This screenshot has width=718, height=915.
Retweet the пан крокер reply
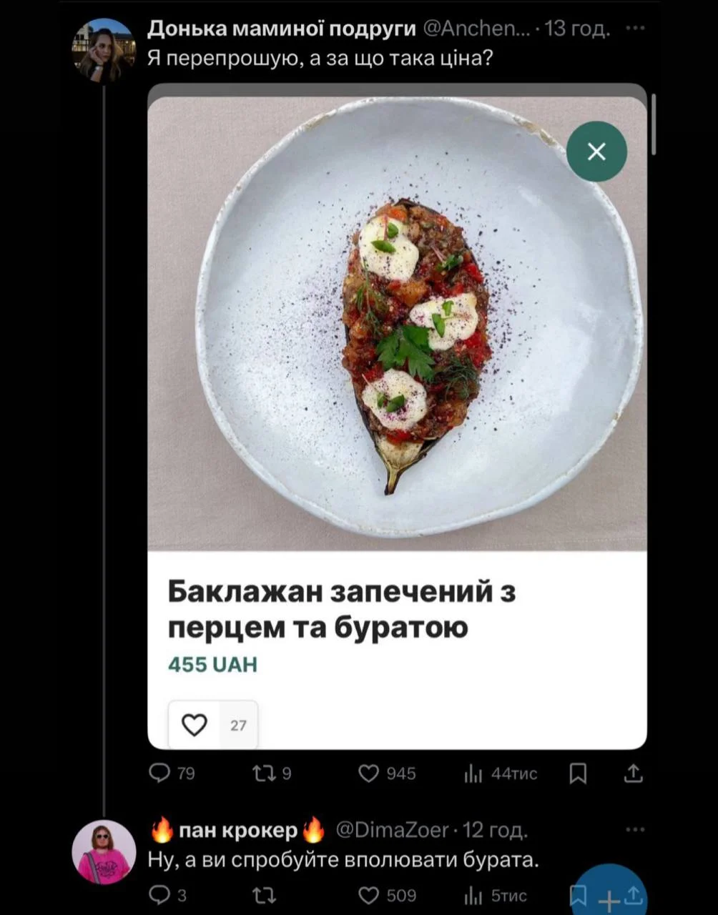[x=265, y=896]
